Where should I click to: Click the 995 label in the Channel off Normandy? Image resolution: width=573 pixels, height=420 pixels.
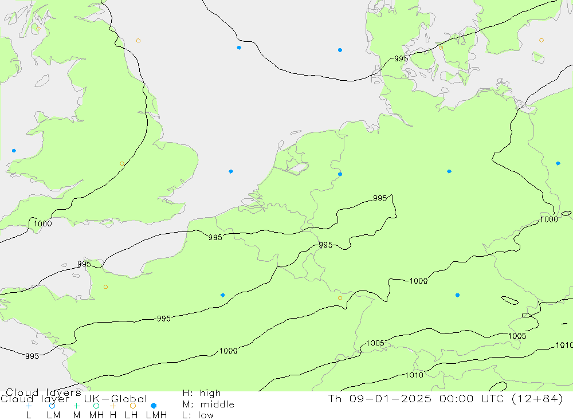84,264
